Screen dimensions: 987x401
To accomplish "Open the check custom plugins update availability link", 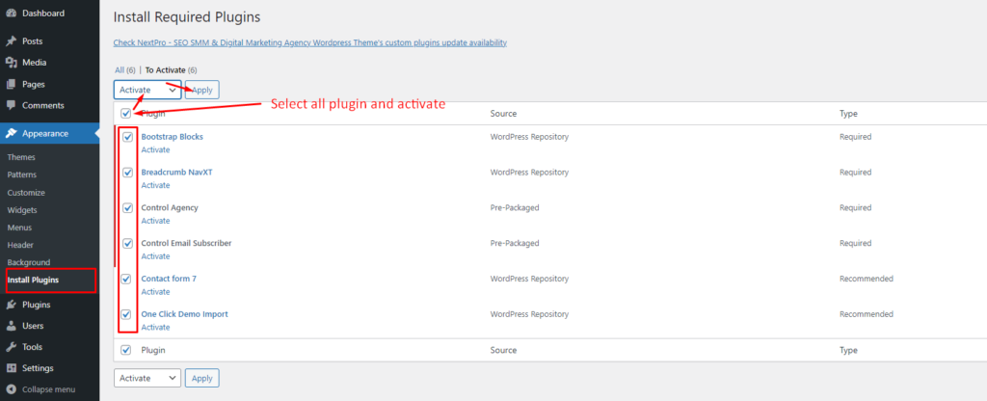I will tap(309, 42).
